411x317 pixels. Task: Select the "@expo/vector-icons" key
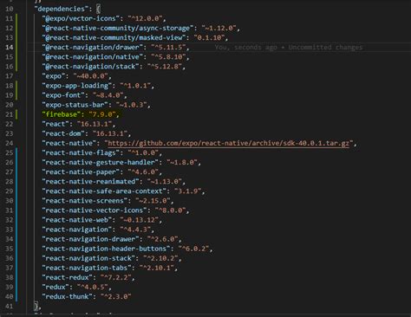pos(81,18)
